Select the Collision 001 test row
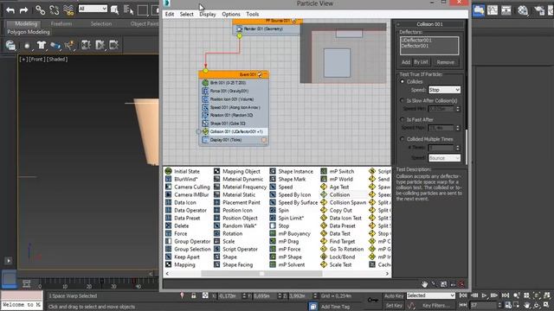This screenshot has width=554, height=311. [x=233, y=131]
